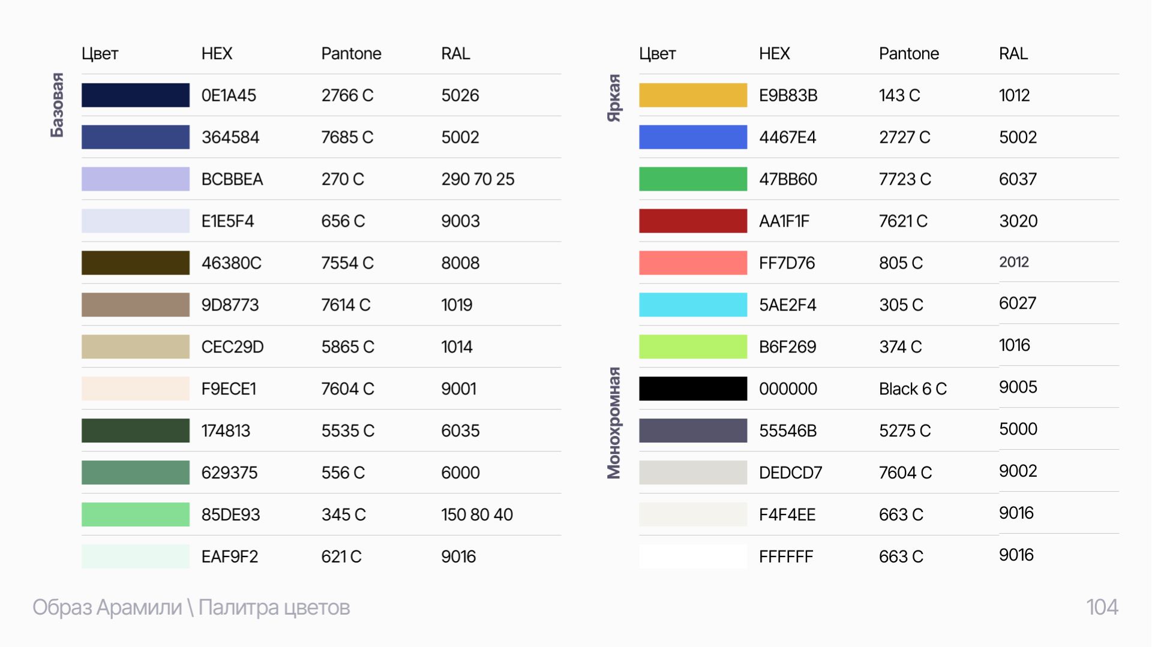Click the HEX value 364584
This screenshot has height=647, width=1152.
click(230, 137)
